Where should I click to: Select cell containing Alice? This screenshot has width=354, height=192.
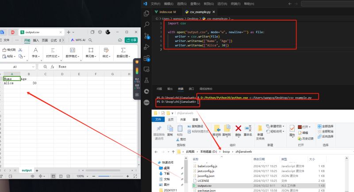pyautogui.click(x=12, y=83)
